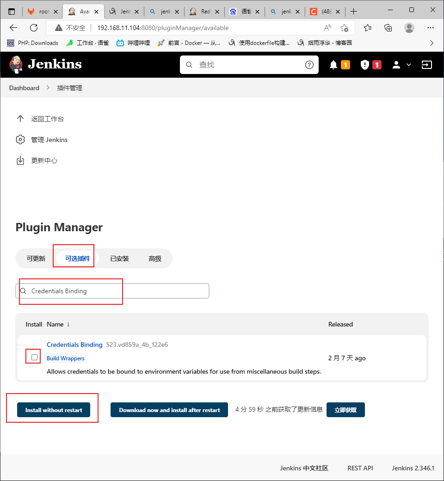
Task: Open Jenkins 中文社区 footer link
Action: tap(304, 469)
